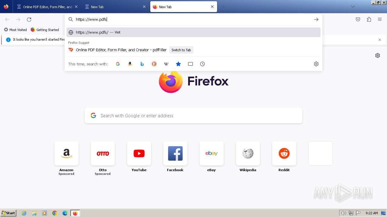Open the Extensions puzzle icon
This screenshot has height=217, width=387.
(x=369, y=19)
